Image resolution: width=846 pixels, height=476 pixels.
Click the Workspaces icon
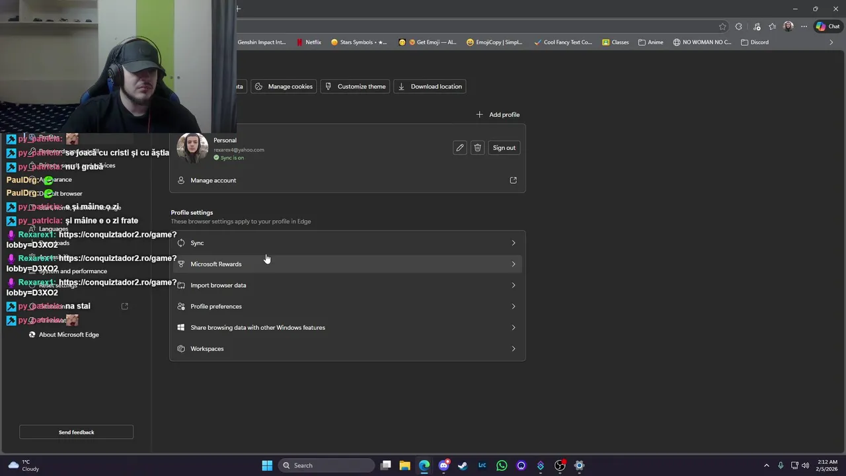(181, 348)
